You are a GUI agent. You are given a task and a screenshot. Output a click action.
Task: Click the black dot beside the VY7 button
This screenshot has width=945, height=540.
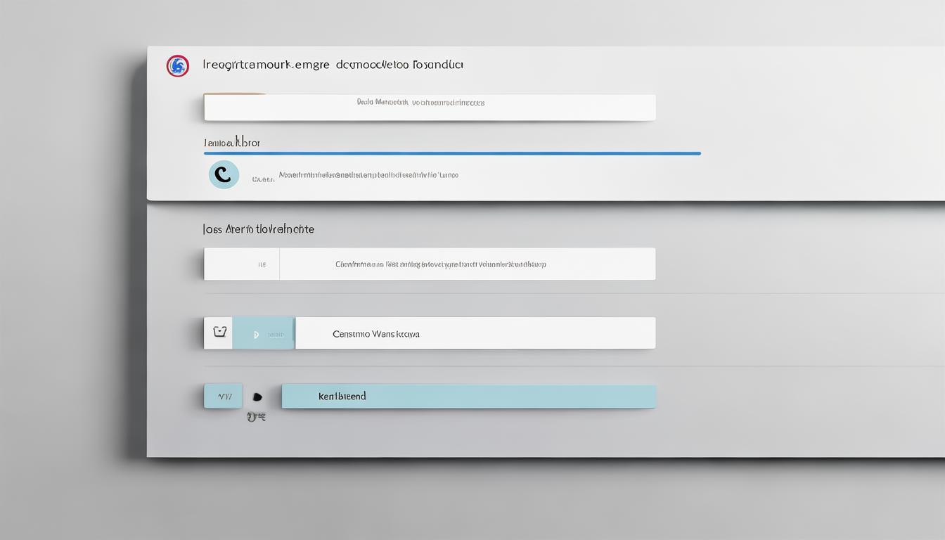point(257,397)
